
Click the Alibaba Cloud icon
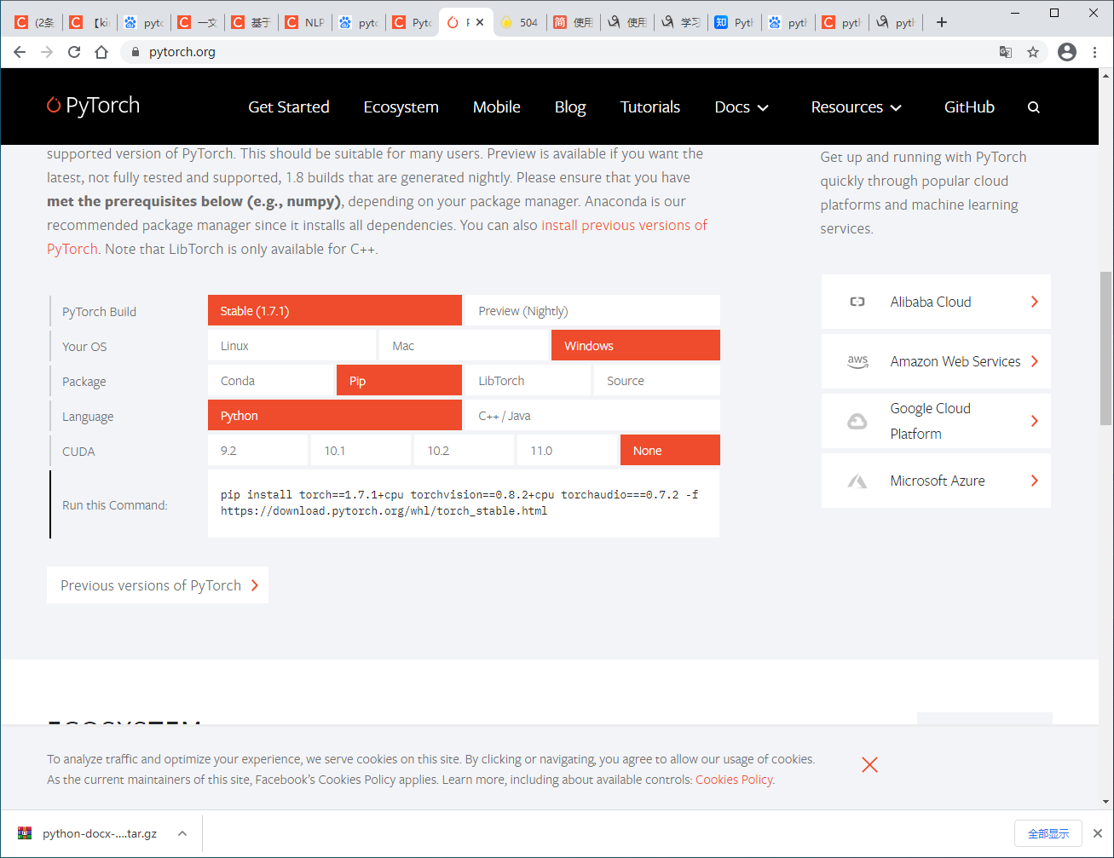point(857,301)
